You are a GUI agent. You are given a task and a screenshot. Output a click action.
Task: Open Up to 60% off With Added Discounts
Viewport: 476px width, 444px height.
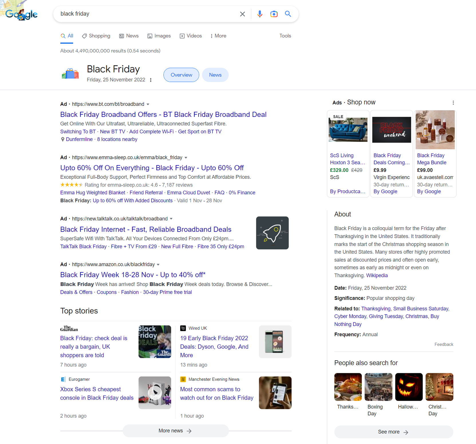click(x=133, y=201)
